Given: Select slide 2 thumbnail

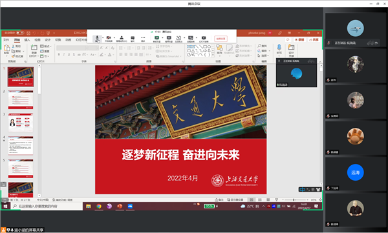Looking at the screenshot, I should pyautogui.click(x=21, y=99).
